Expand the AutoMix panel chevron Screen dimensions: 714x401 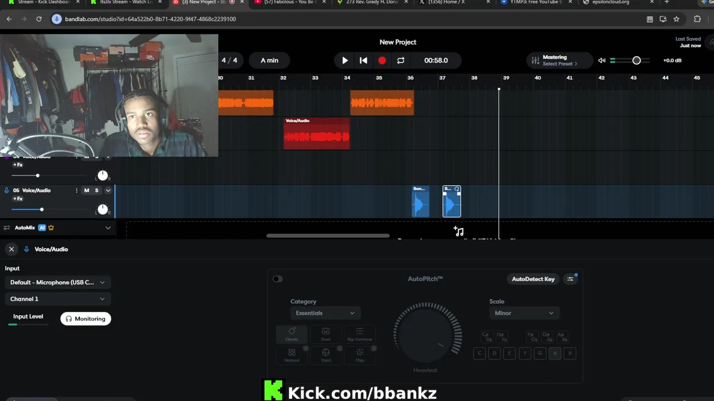108,228
